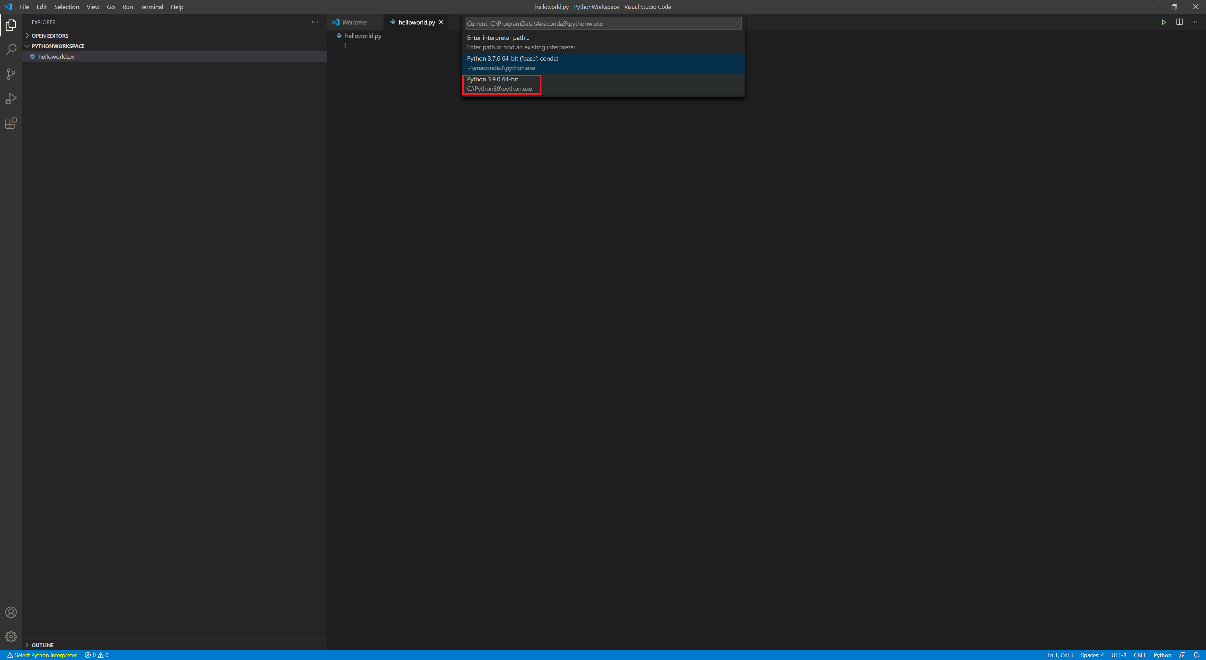The height and width of the screenshot is (660, 1206).
Task: Click the Accounts icon
Action: point(11,612)
